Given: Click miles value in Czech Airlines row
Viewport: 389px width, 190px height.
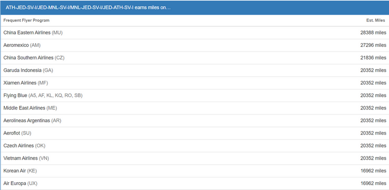Looking at the screenshot, I should click(373, 146).
